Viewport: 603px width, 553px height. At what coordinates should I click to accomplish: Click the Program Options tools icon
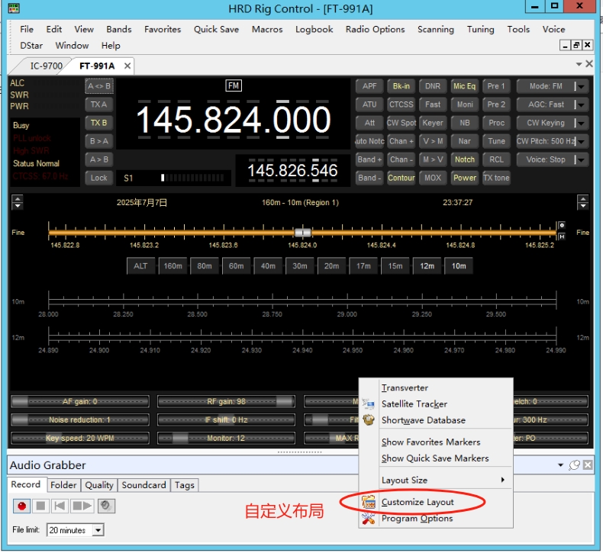(369, 519)
